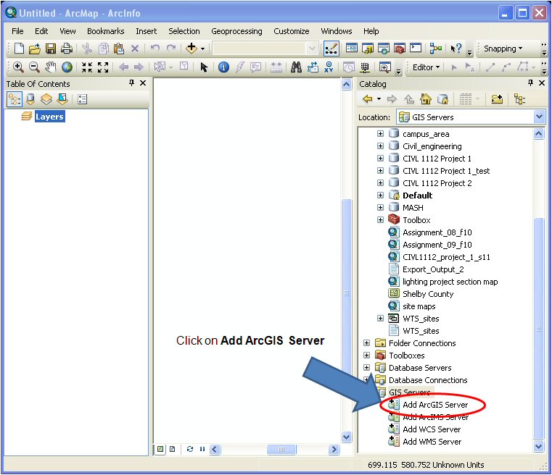This screenshot has height=475, width=552.
Task: Expand the Default geodatabase node
Action: point(380,195)
